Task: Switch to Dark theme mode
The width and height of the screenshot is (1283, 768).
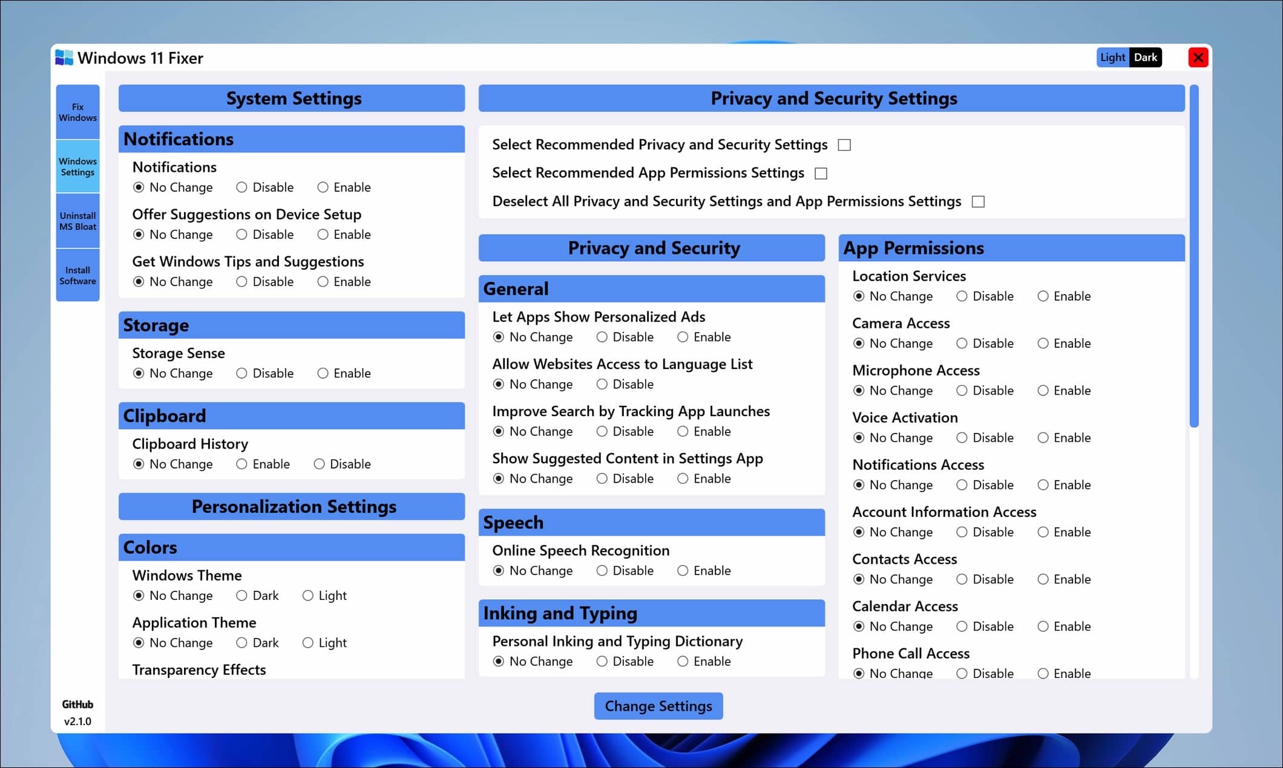Action: (x=1145, y=57)
